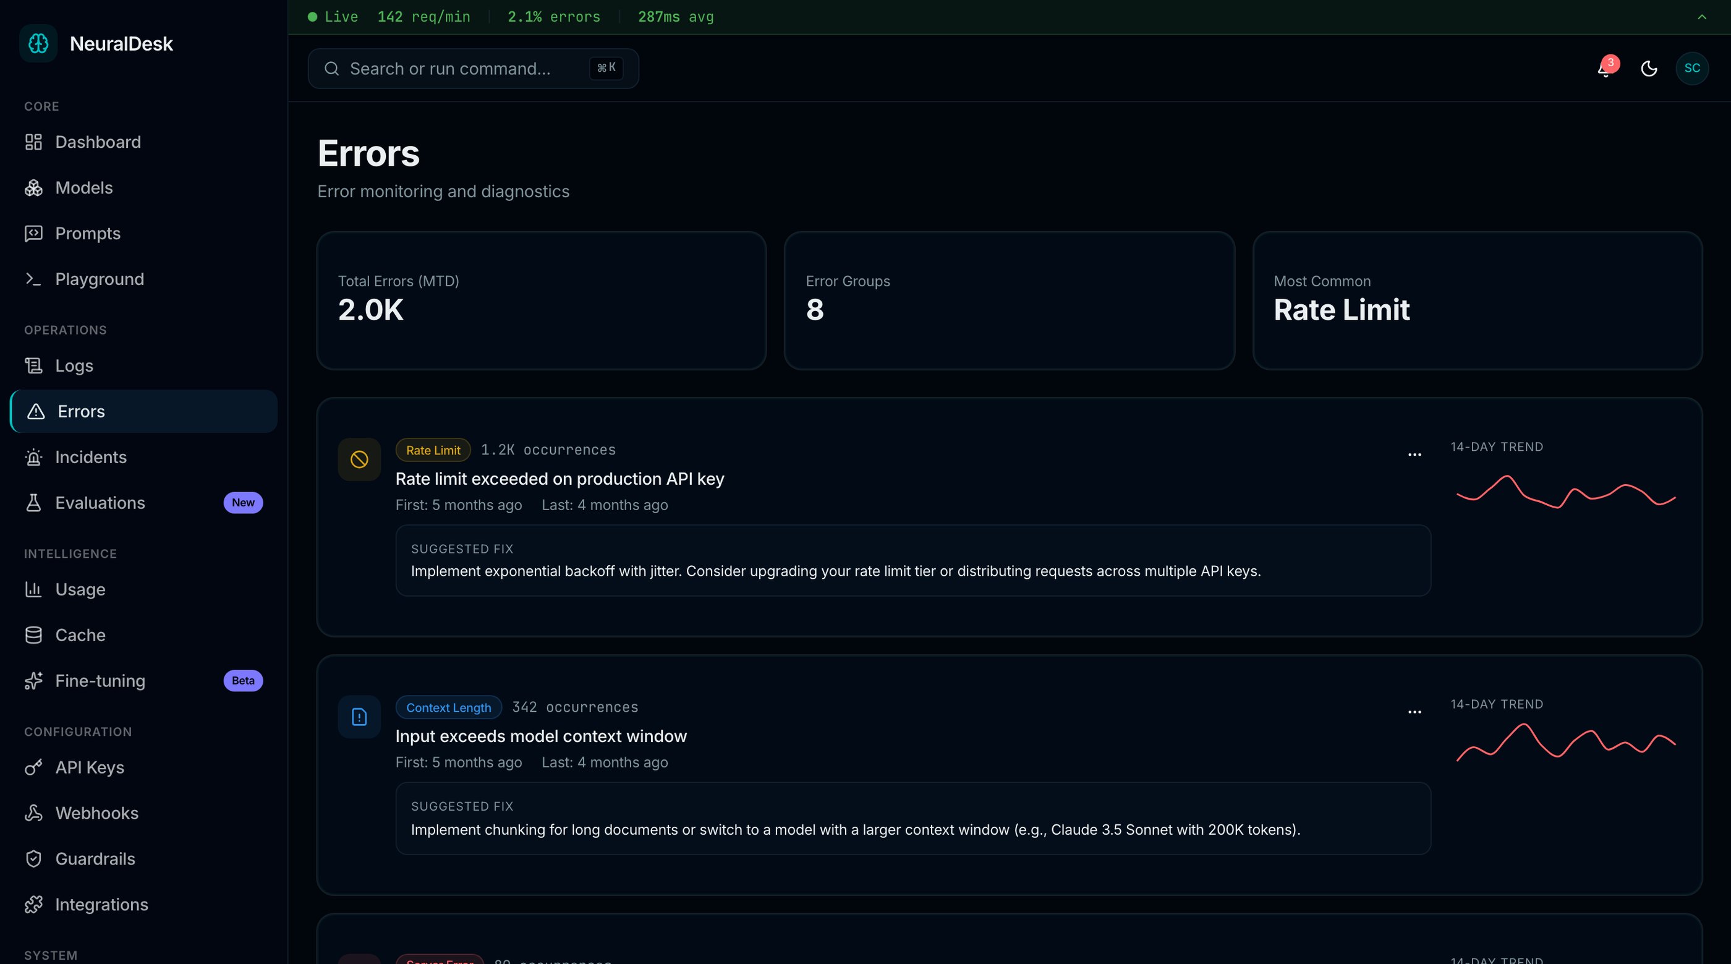Open more options for Rate Limit error

click(x=1414, y=455)
